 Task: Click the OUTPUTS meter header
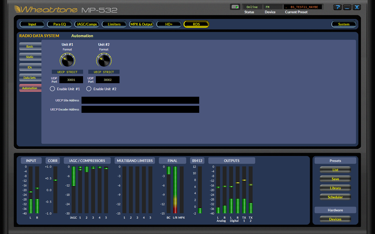pos(232,161)
